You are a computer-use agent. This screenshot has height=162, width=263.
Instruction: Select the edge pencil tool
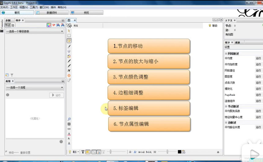click(69, 66)
